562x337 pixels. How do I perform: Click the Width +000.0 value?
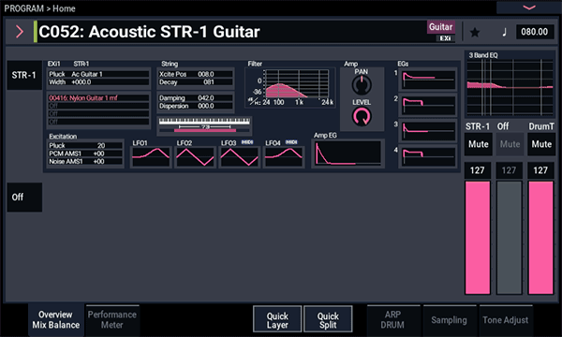click(98, 82)
